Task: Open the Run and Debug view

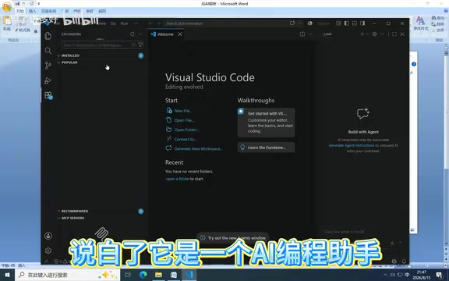Action: [x=48, y=80]
